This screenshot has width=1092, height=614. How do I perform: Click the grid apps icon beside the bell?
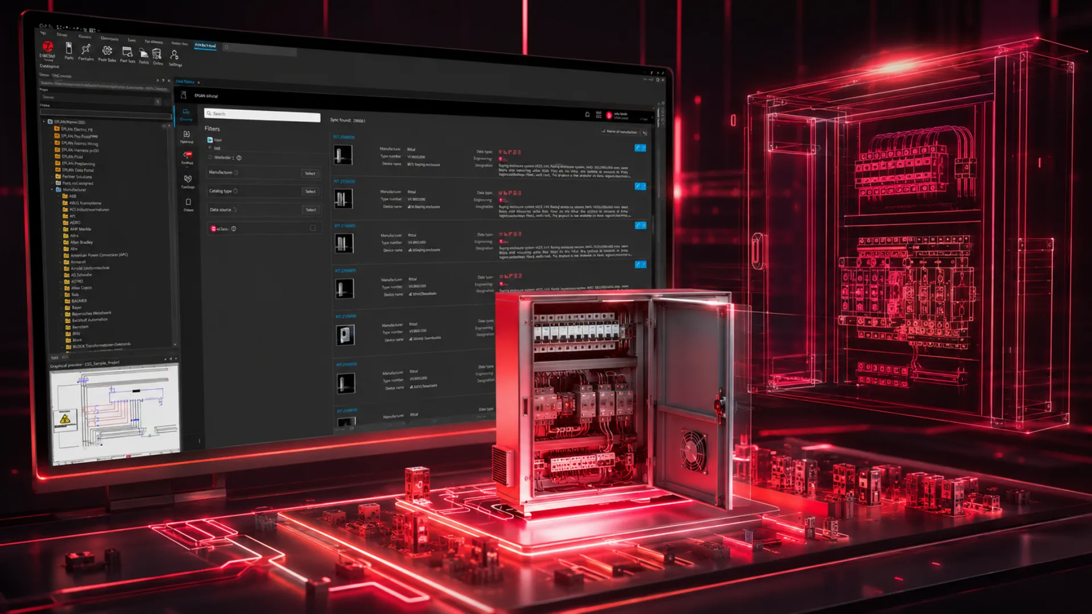[598, 115]
